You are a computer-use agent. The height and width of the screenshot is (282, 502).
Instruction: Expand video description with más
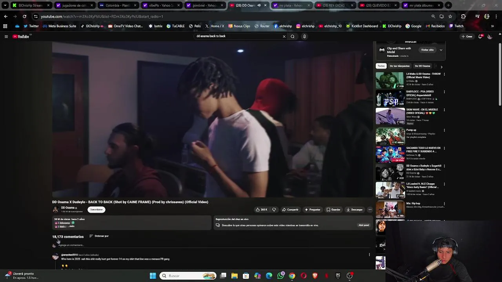(x=72, y=226)
